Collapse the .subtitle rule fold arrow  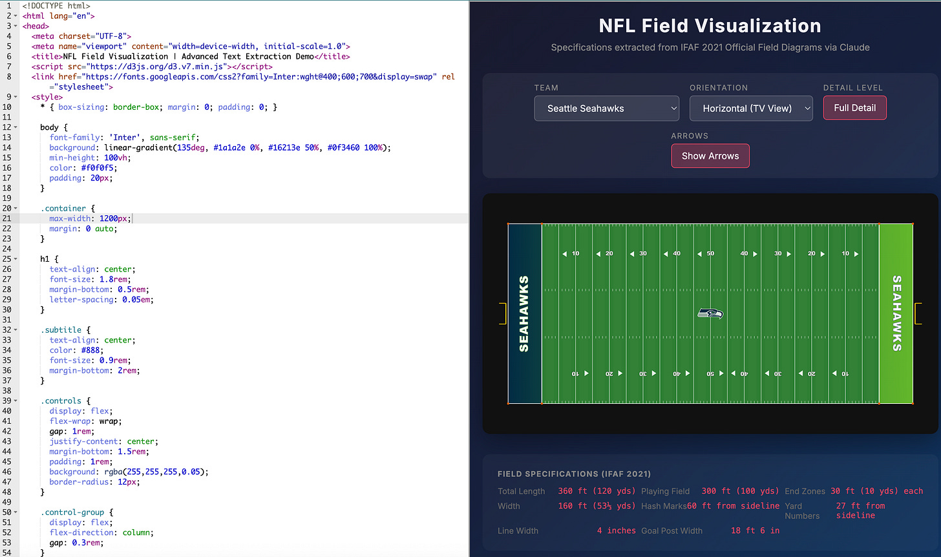pos(16,330)
